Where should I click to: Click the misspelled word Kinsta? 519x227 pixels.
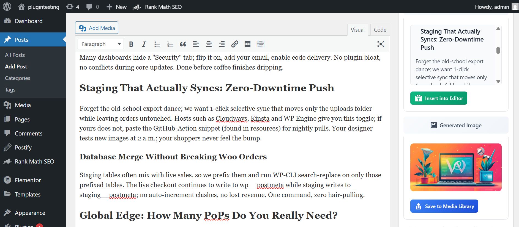260,118
